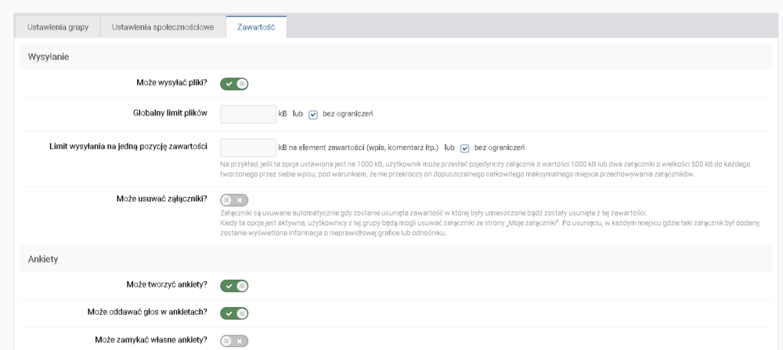
Task: Disable the 'Może wysyłać pliki?' toggle switch
Action: coord(234,84)
